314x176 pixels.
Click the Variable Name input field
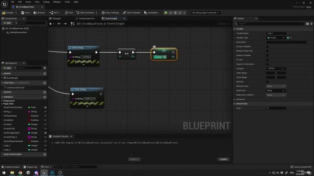point(276,33)
